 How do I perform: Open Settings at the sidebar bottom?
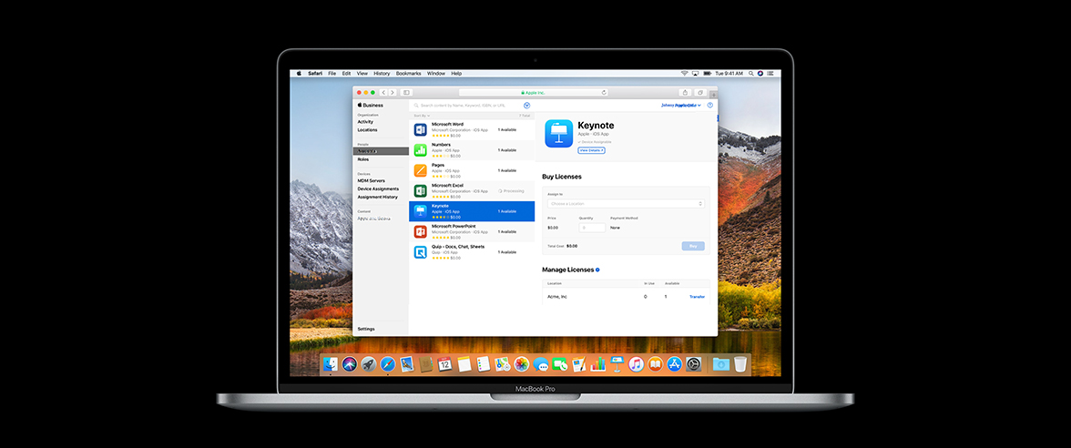[365, 329]
